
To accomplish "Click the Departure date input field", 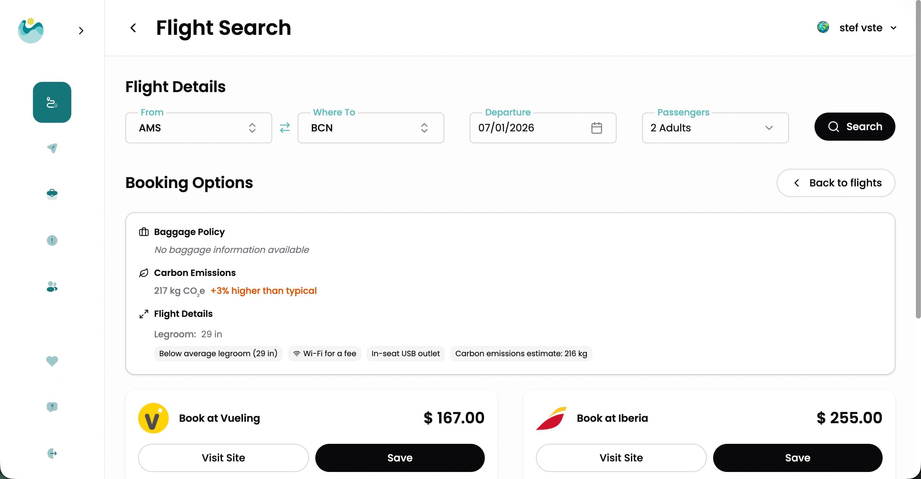I will tap(529, 128).
